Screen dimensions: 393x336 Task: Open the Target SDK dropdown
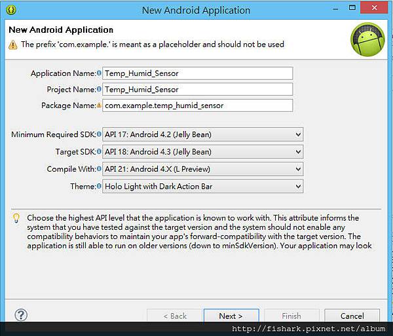(203, 151)
